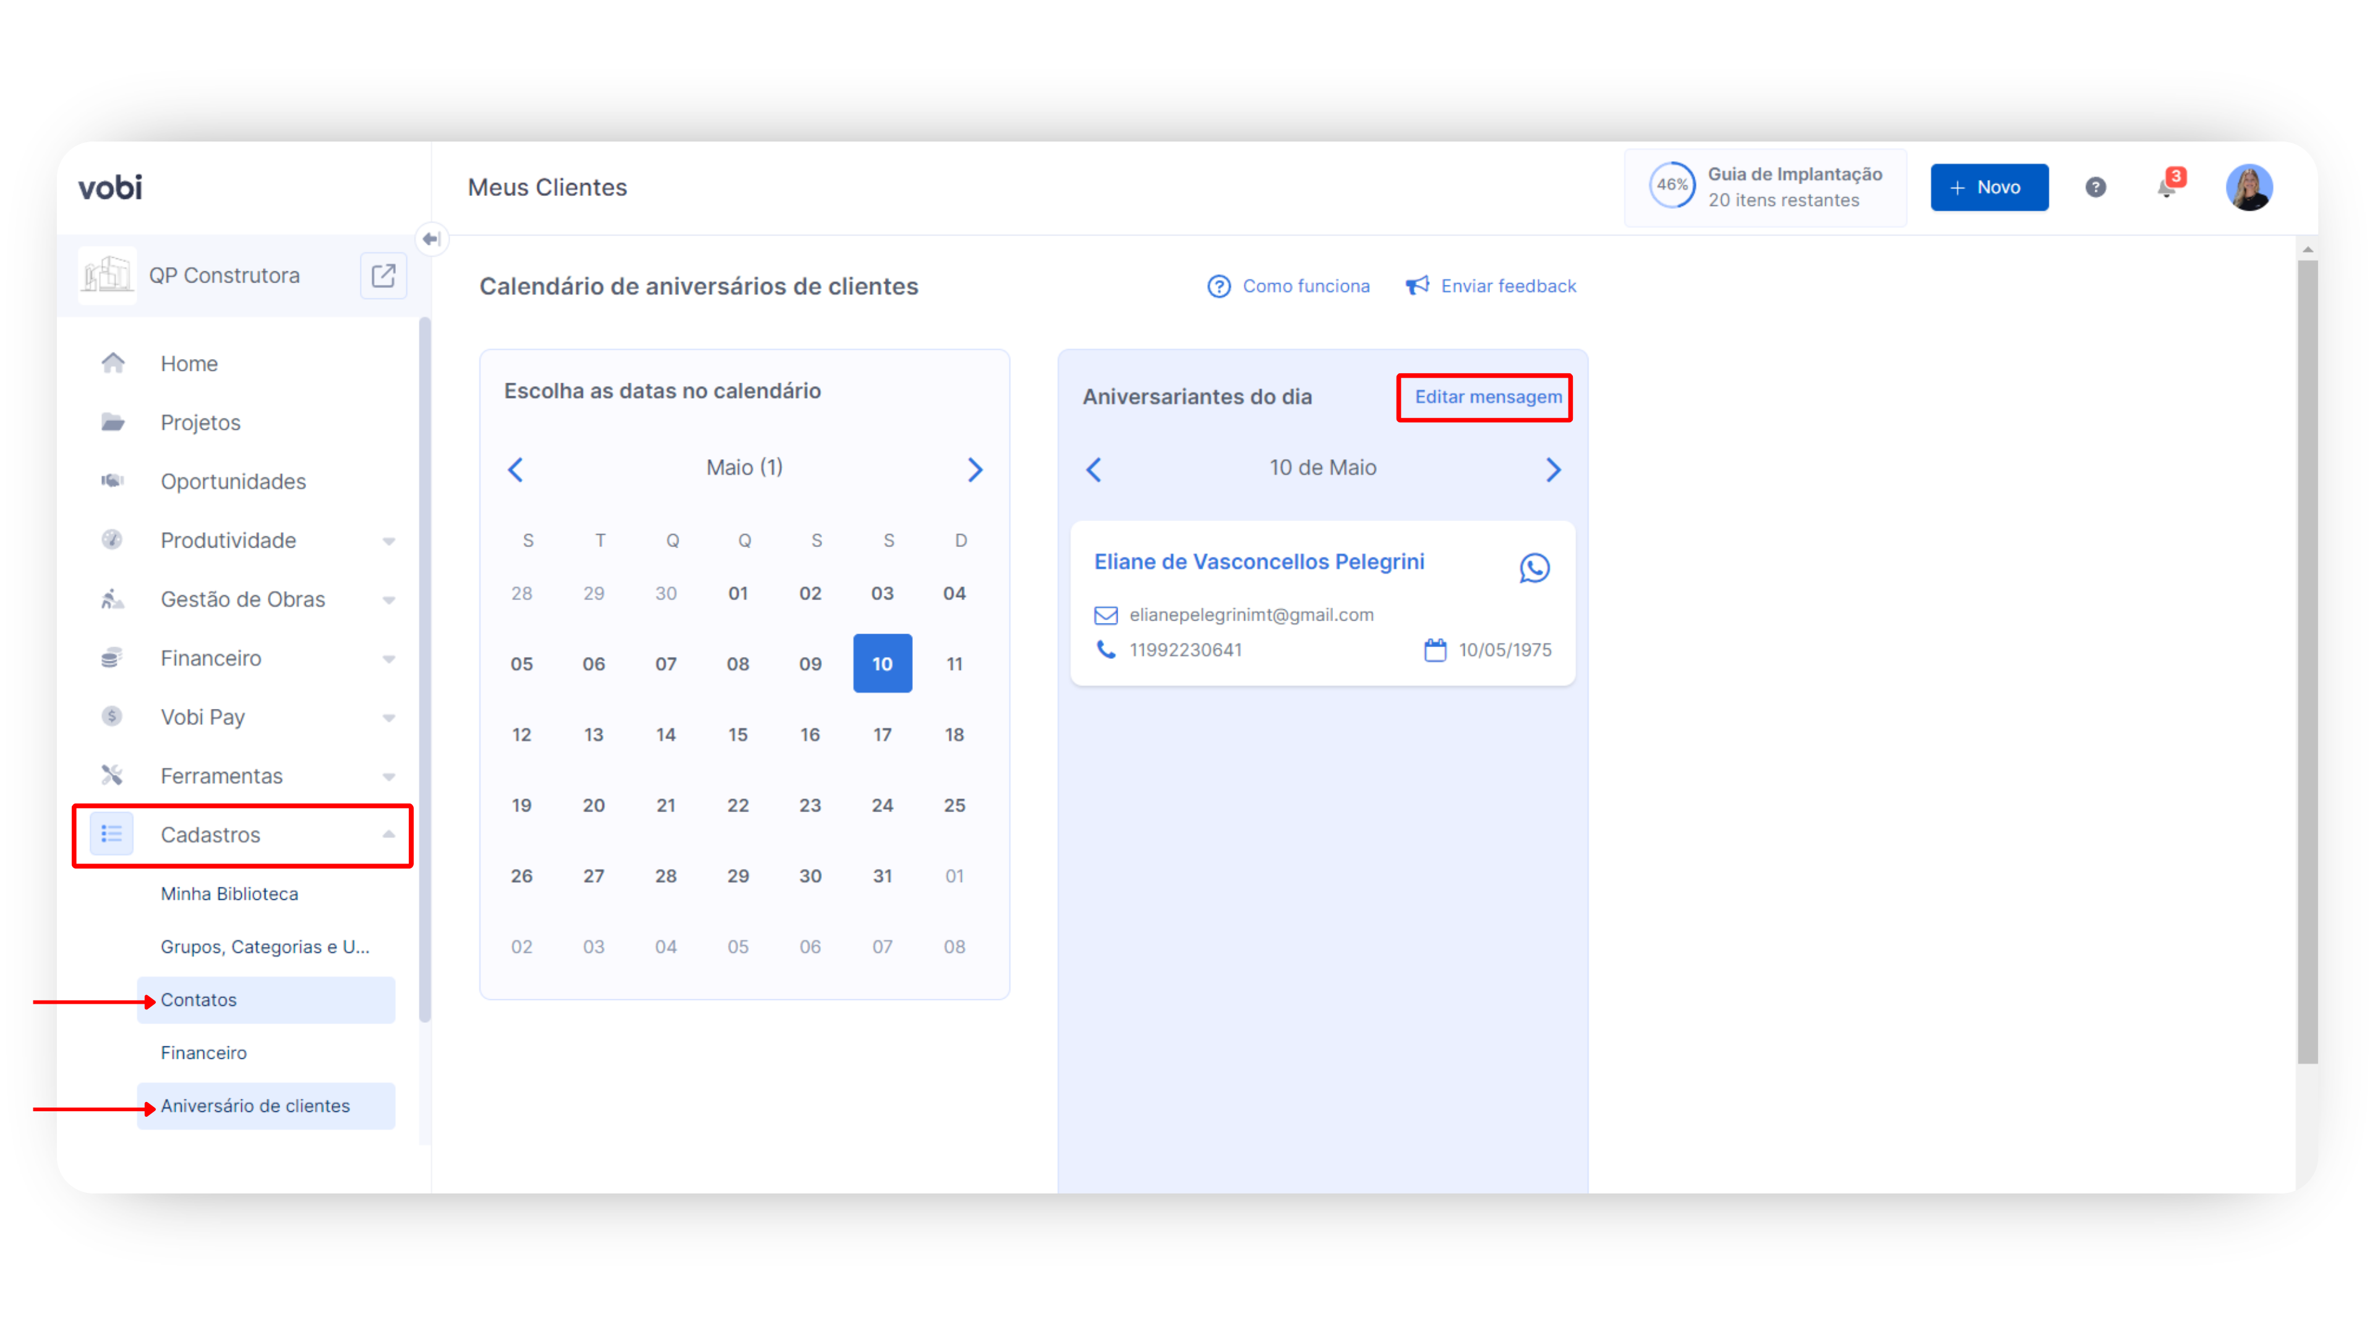Screen dimensions: 2375x1335
Task: Click the Novo button
Action: click(1988, 188)
